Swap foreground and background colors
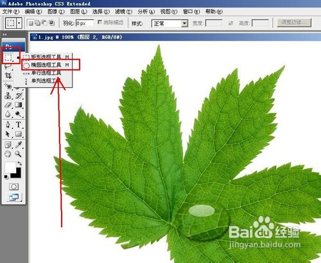The width and height of the screenshot is (321, 263). pyautogui.click(x=19, y=164)
